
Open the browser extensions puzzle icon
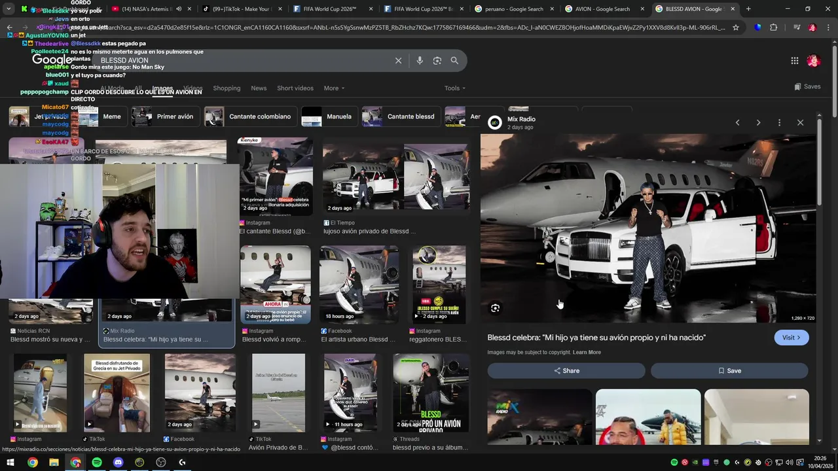pyautogui.click(x=774, y=27)
